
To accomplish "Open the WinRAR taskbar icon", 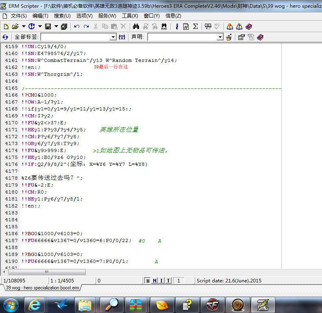I will click(135, 305).
